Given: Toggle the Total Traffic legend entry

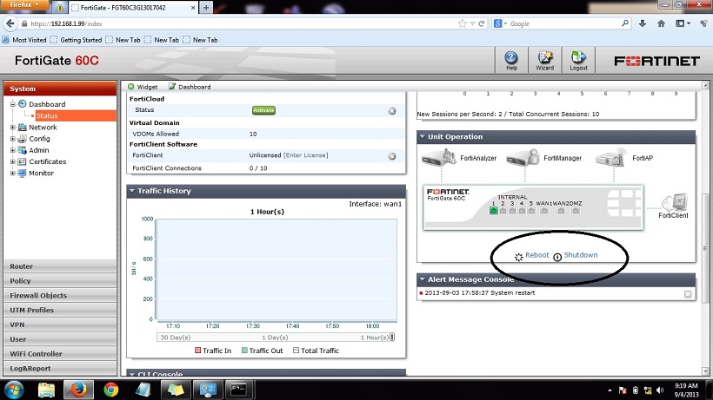Looking at the screenshot, I should pyautogui.click(x=316, y=351).
